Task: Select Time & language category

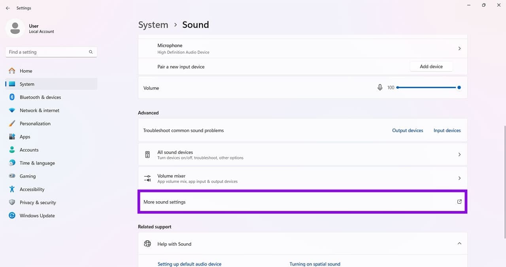Action: pyautogui.click(x=51, y=163)
